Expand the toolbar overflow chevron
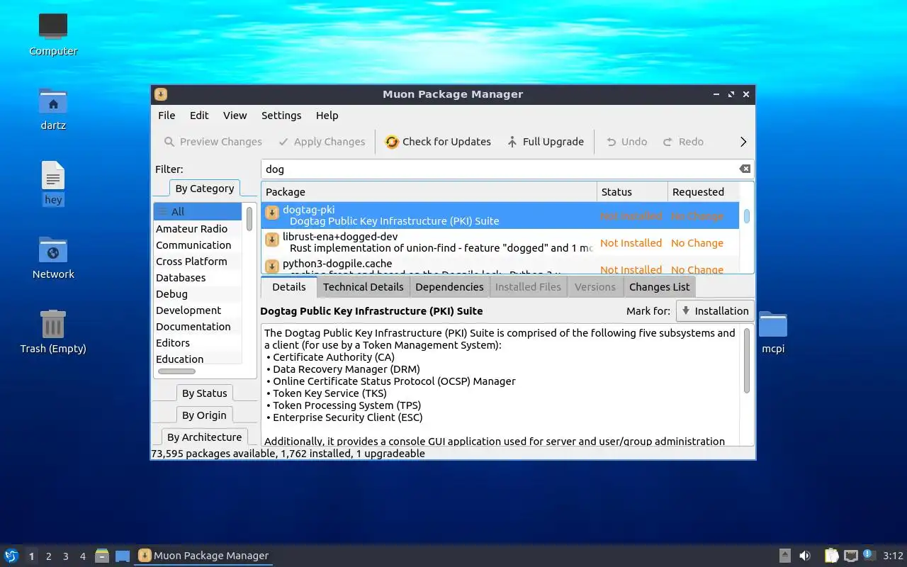 click(743, 142)
